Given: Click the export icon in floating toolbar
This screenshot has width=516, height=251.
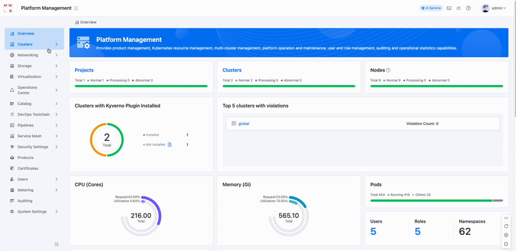Looking at the screenshot, I should [506, 244].
